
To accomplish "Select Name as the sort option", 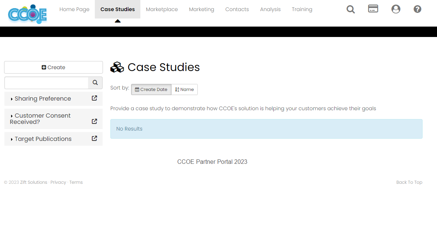I will [x=184, y=89].
